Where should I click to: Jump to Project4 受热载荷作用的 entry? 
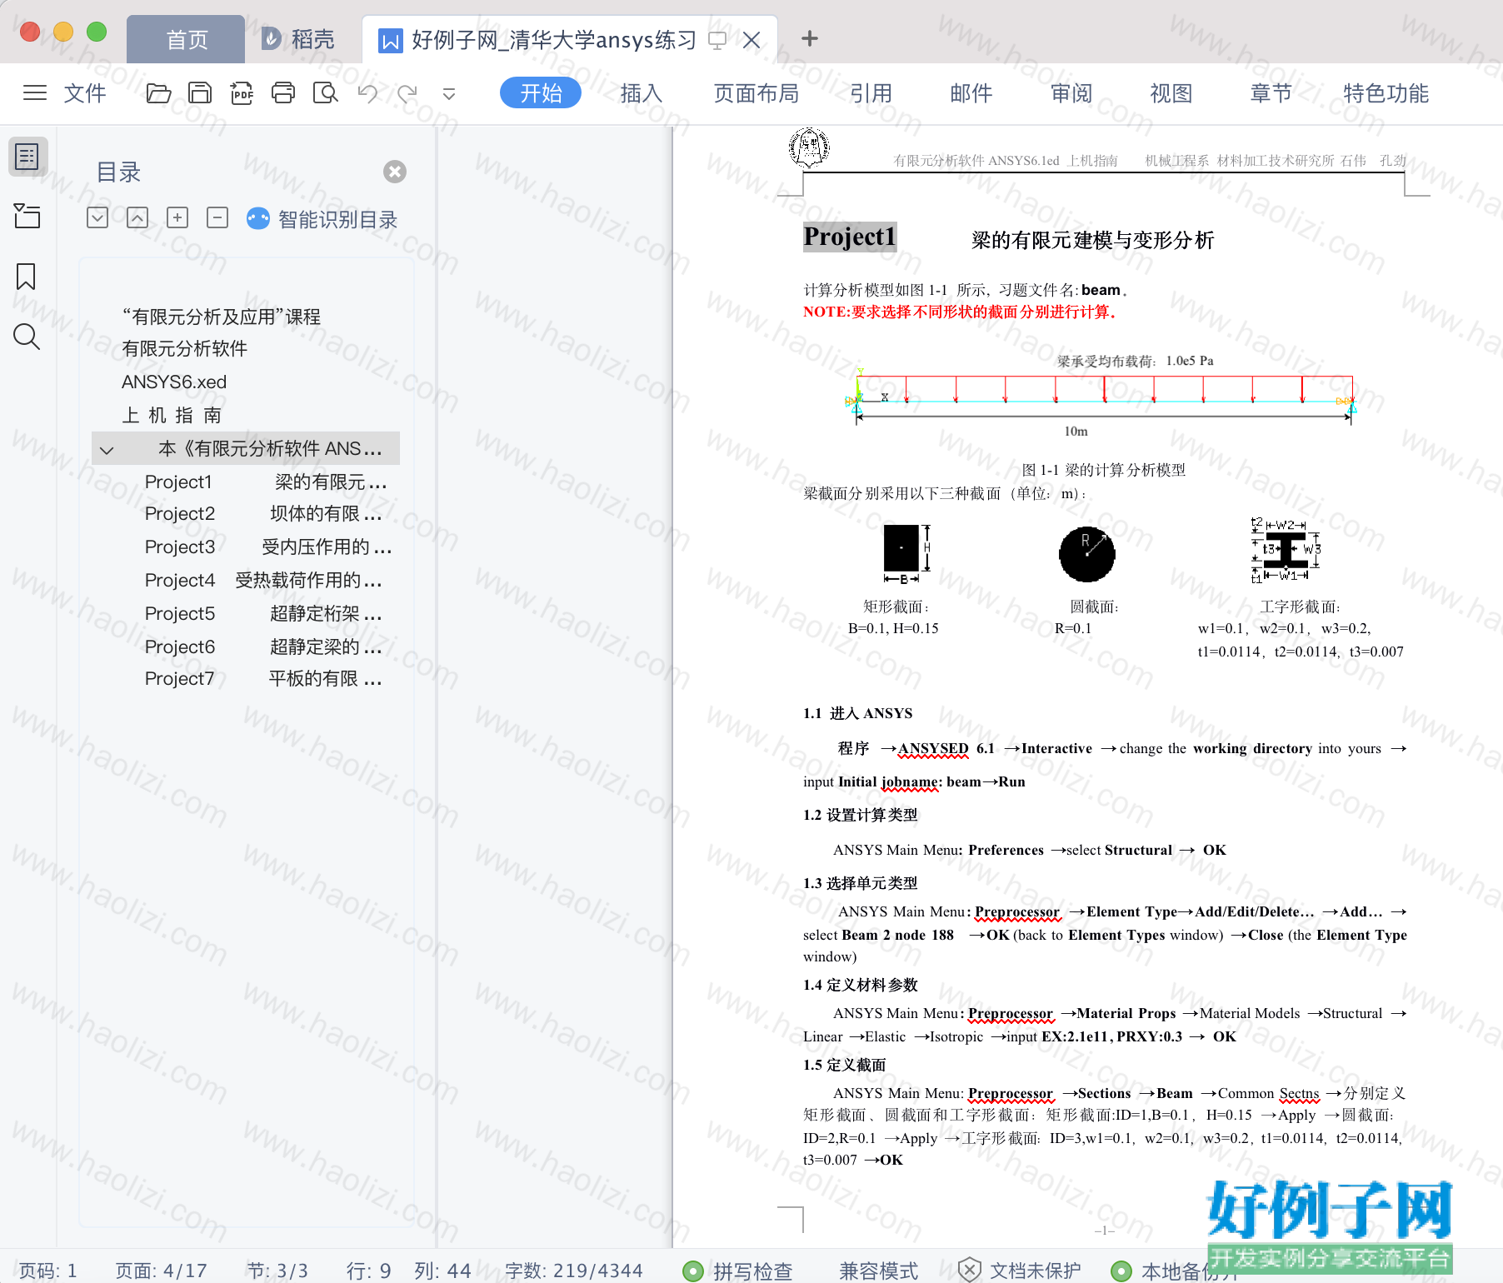(x=263, y=580)
